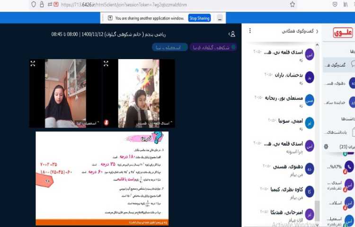
Task: Open the users list settings gear
Action: 326,147
